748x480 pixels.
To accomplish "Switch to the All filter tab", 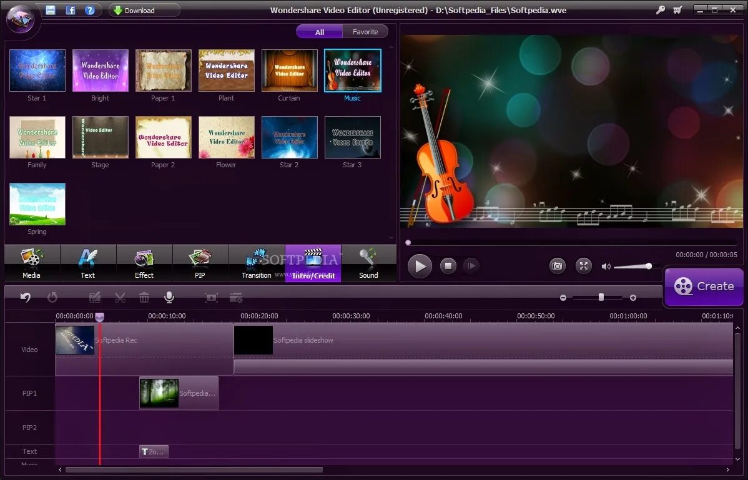I will coord(319,32).
